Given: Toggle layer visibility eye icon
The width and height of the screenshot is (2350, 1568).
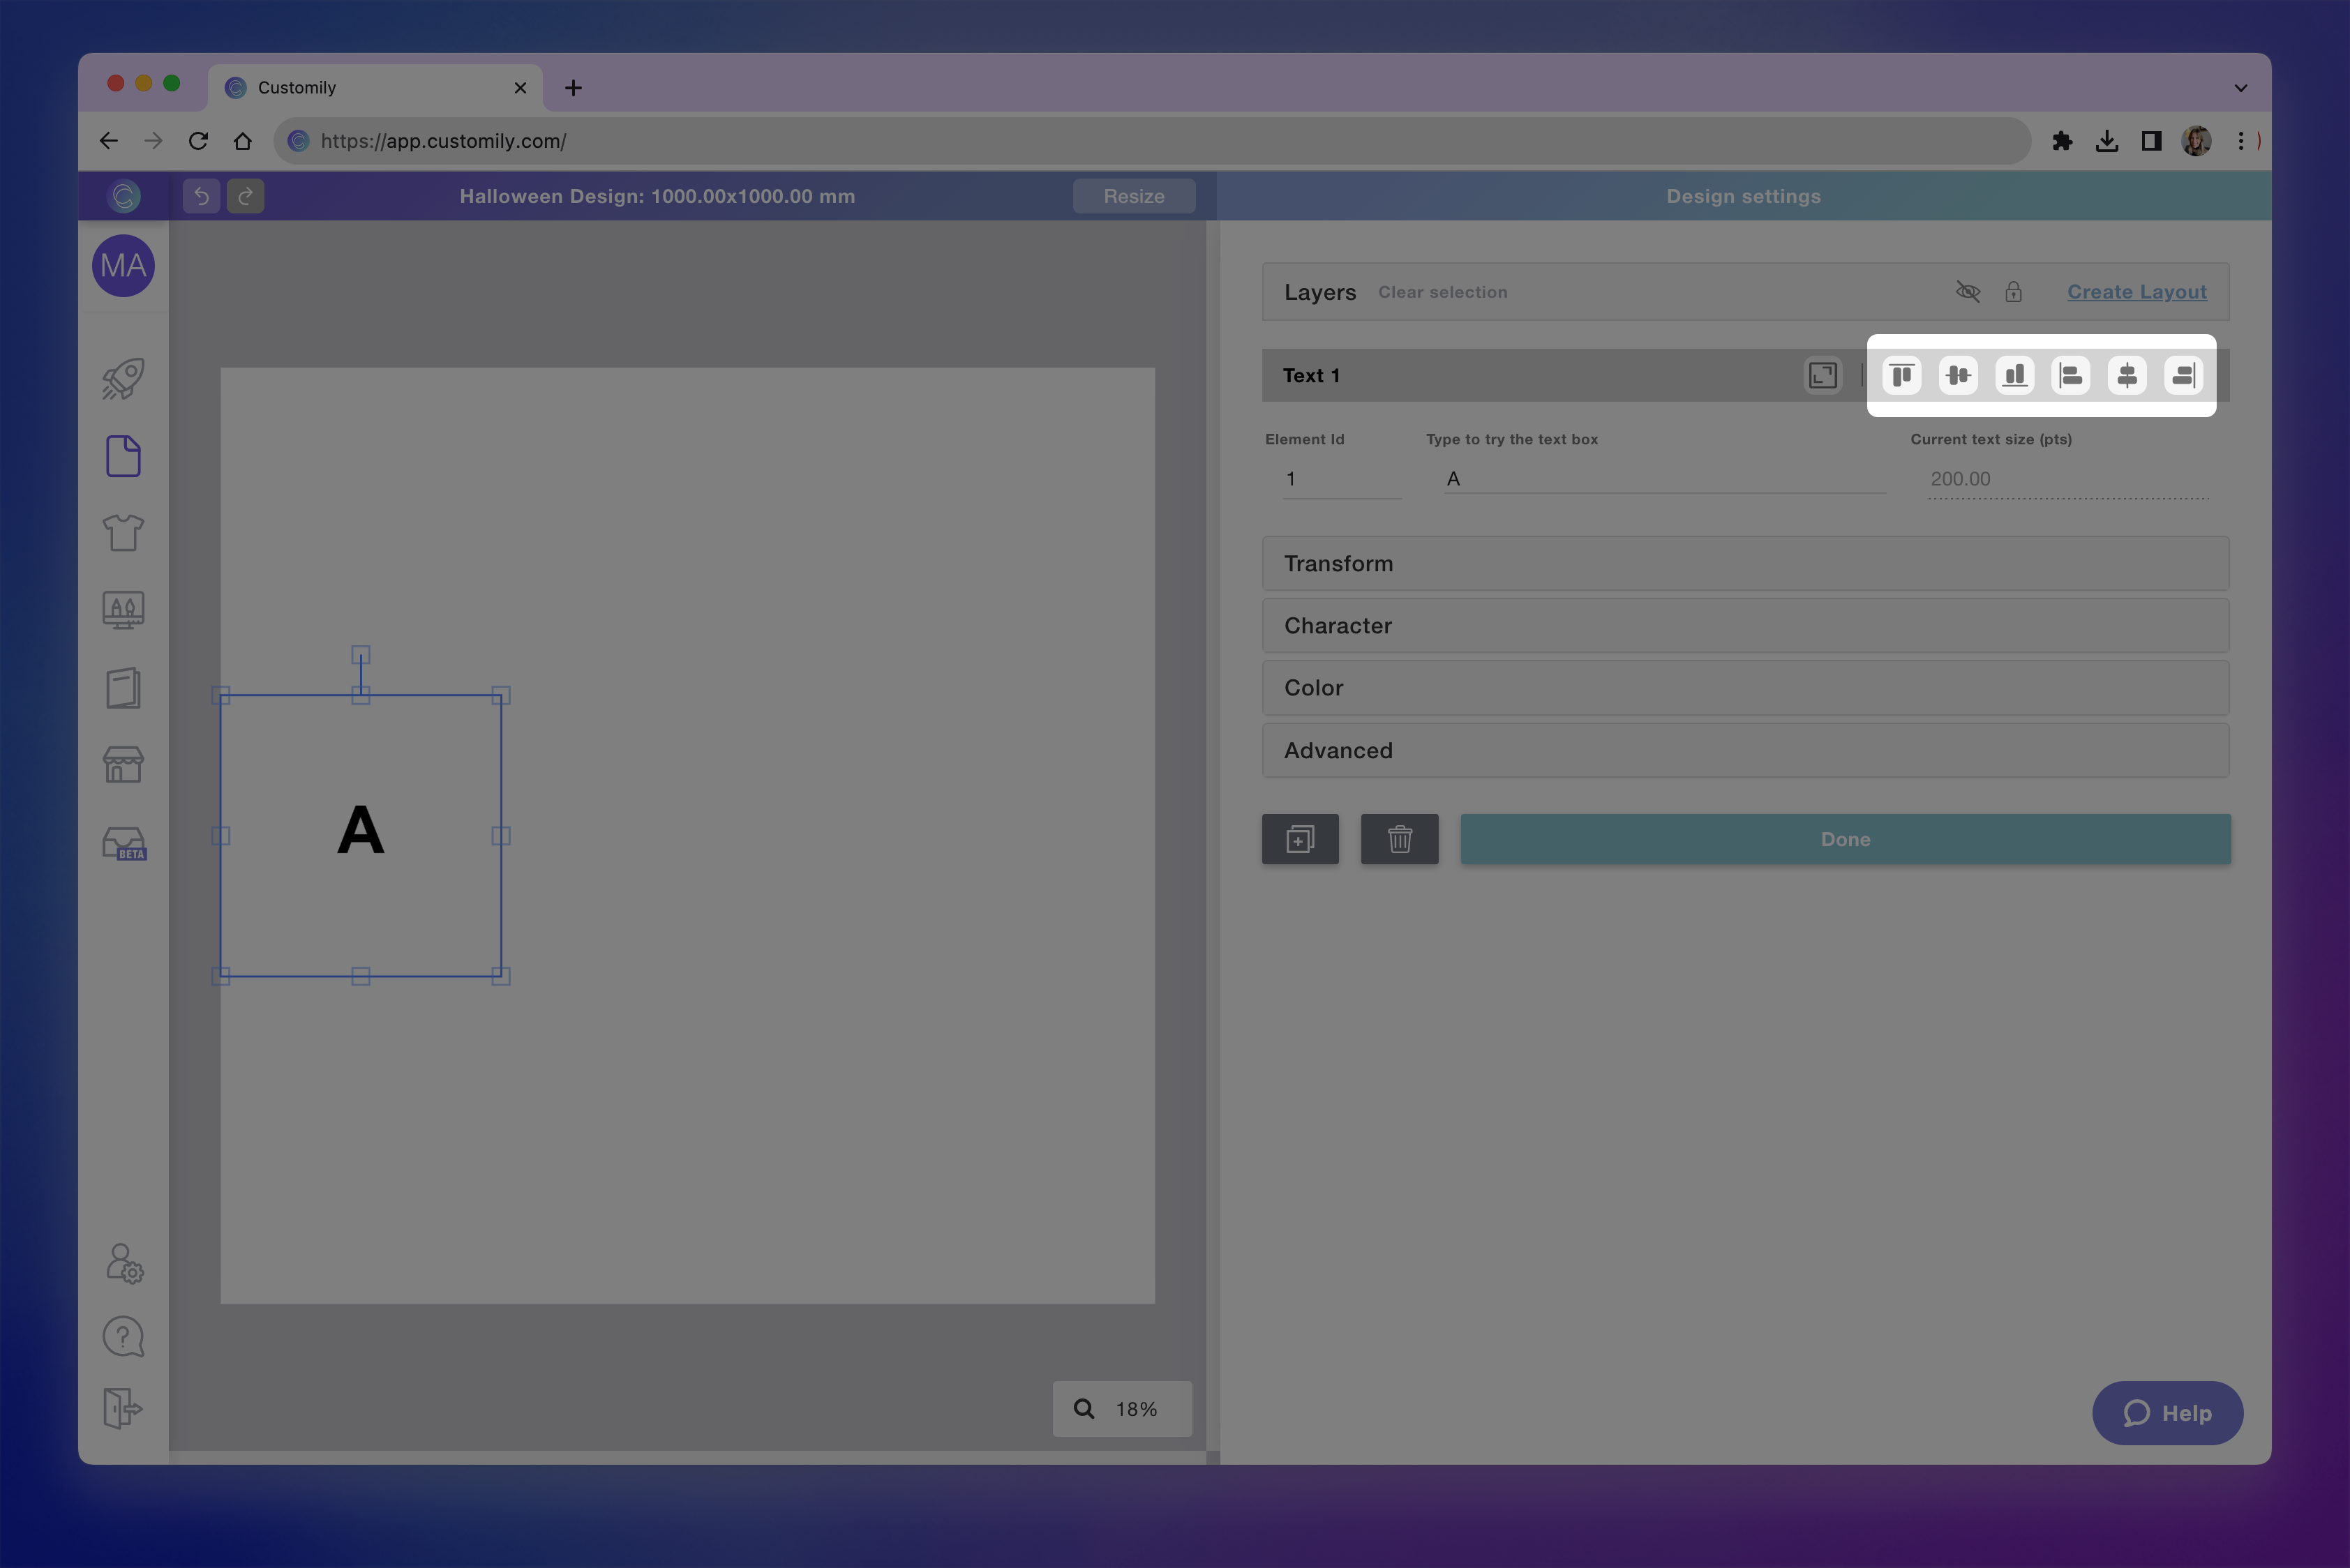Looking at the screenshot, I should (1967, 291).
